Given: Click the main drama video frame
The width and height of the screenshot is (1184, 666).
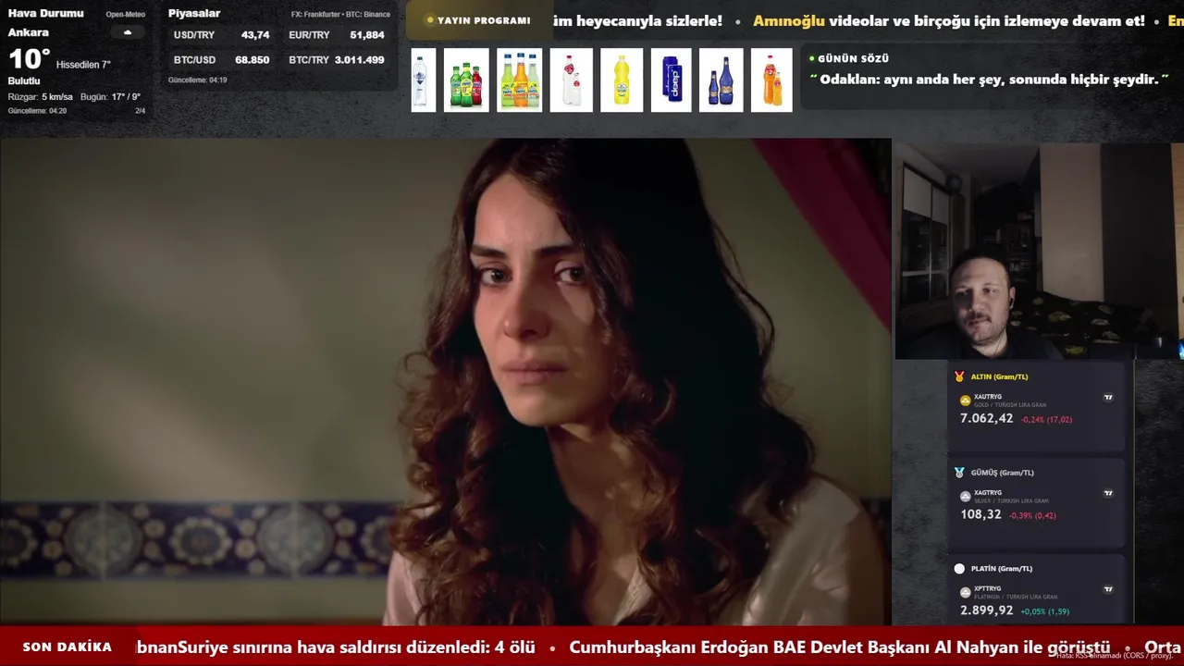Looking at the screenshot, I should coord(445,382).
